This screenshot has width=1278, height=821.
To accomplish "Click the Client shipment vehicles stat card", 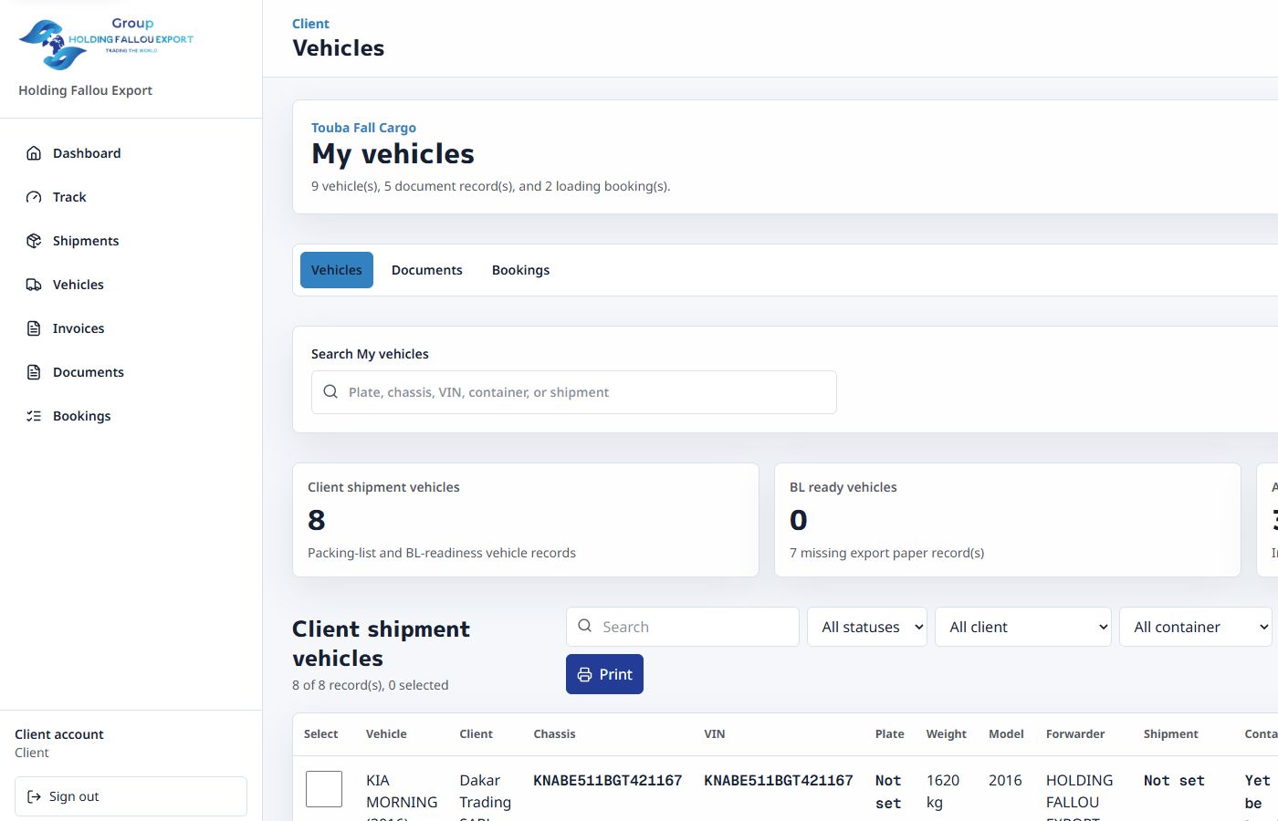I will (x=526, y=520).
